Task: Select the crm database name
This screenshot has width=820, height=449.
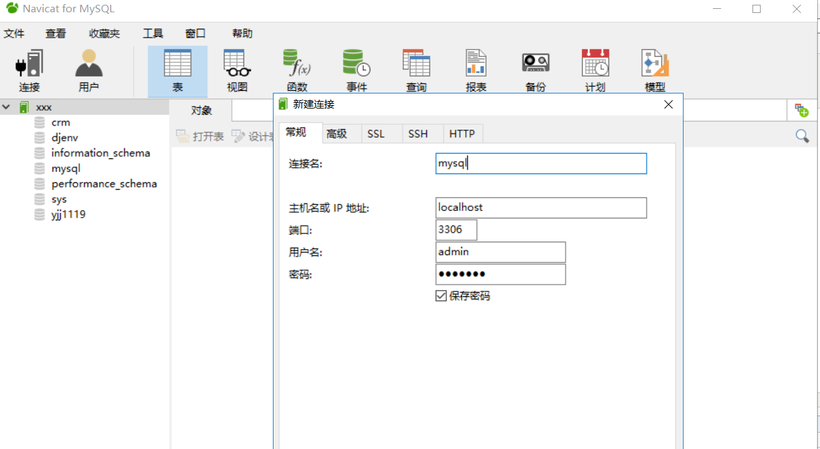Action: coord(61,123)
